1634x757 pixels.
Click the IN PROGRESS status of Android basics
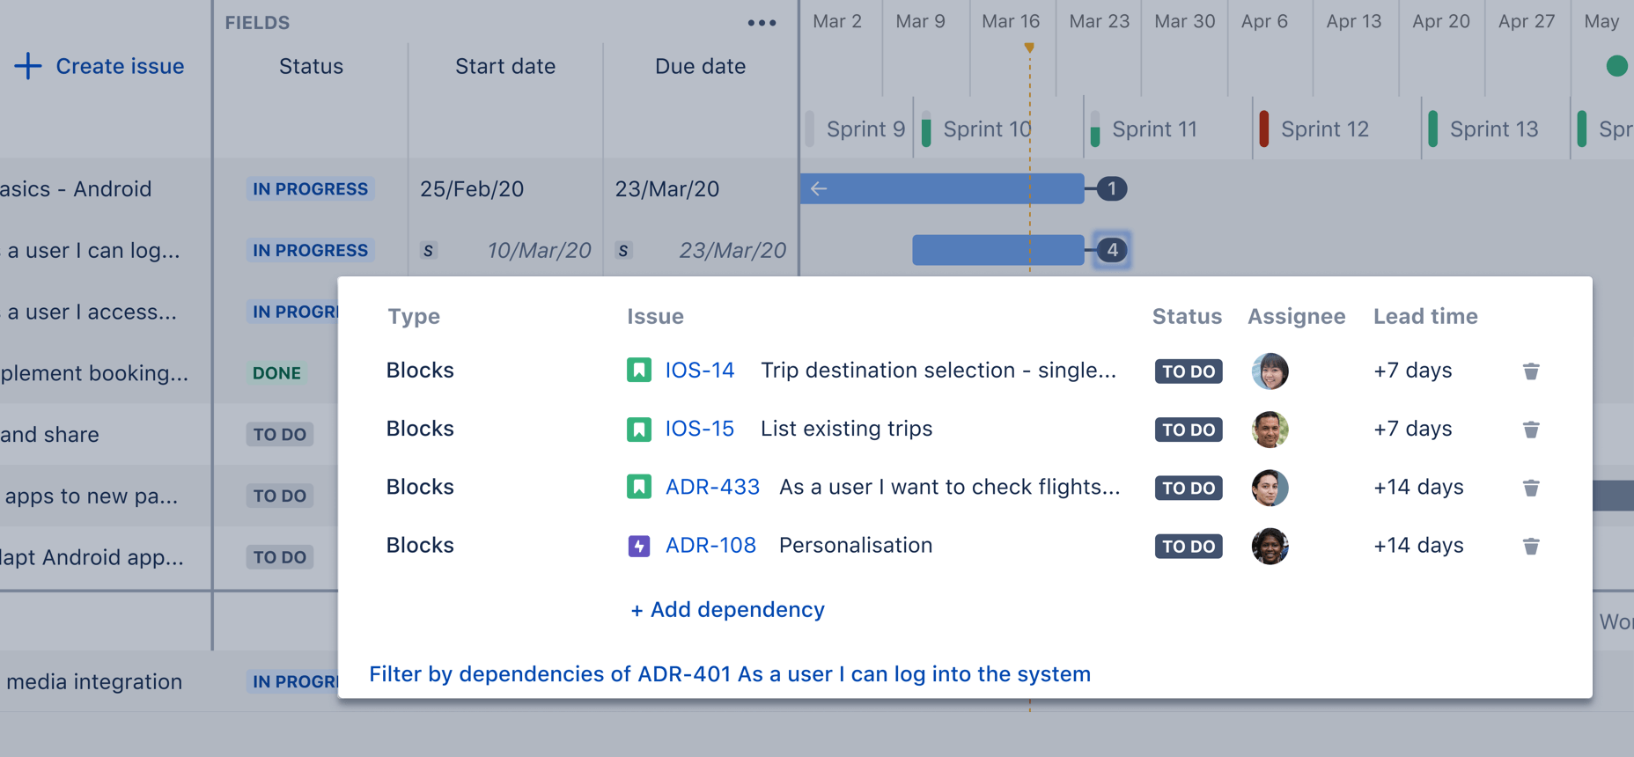[x=310, y=189]
